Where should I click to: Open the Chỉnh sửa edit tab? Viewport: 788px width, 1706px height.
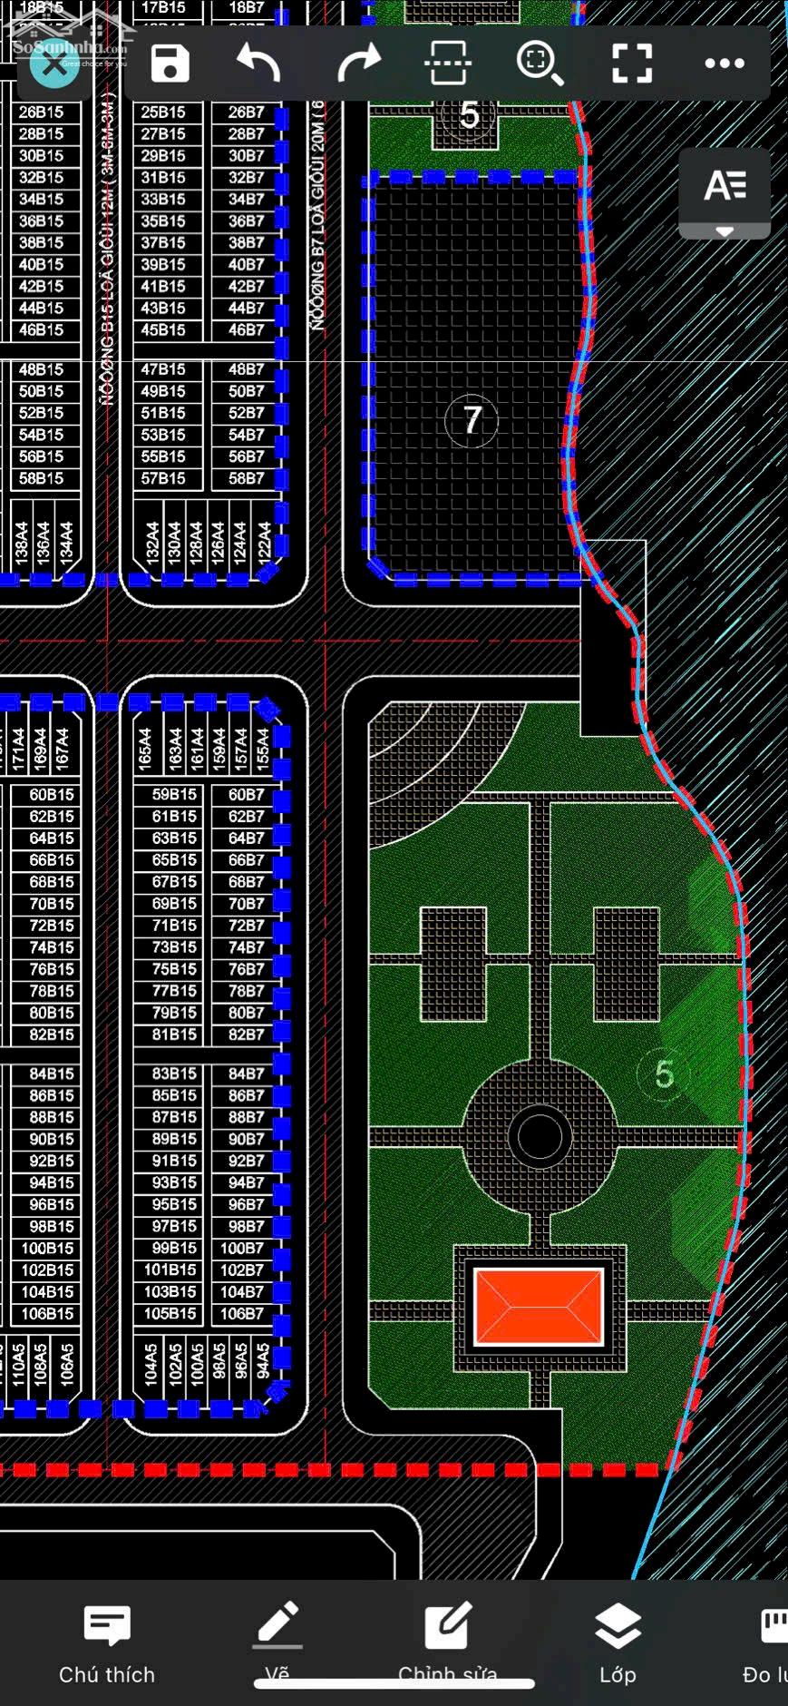pyautogui.click(x=448, y=1644)
